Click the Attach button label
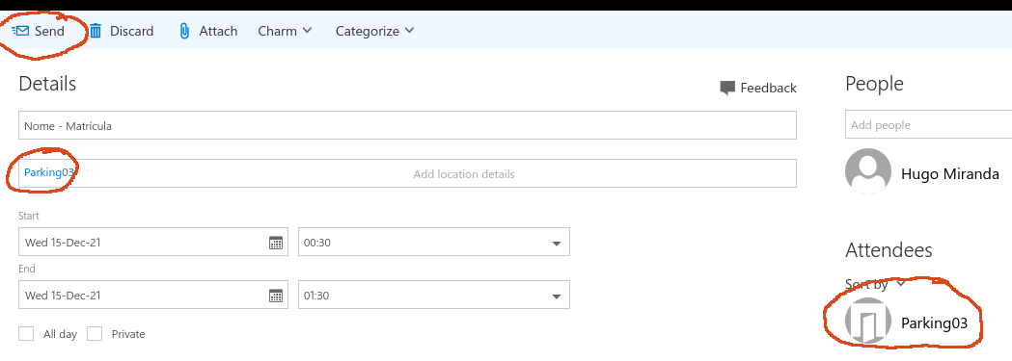1012x361 pixels. [218, 31]
